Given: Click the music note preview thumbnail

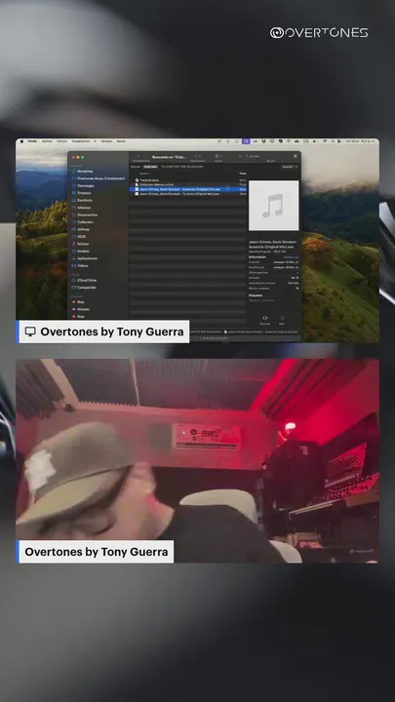Looking at the screenshot, I should click(x=274, y=206).
